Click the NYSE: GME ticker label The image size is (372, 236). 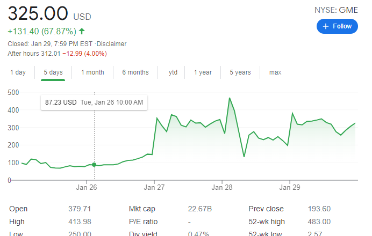[x=336, y=10]
